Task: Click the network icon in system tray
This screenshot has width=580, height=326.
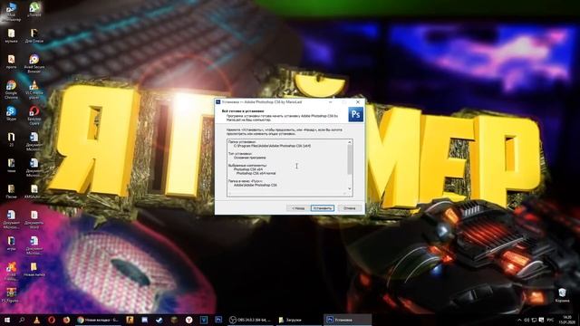Action: 534,320
